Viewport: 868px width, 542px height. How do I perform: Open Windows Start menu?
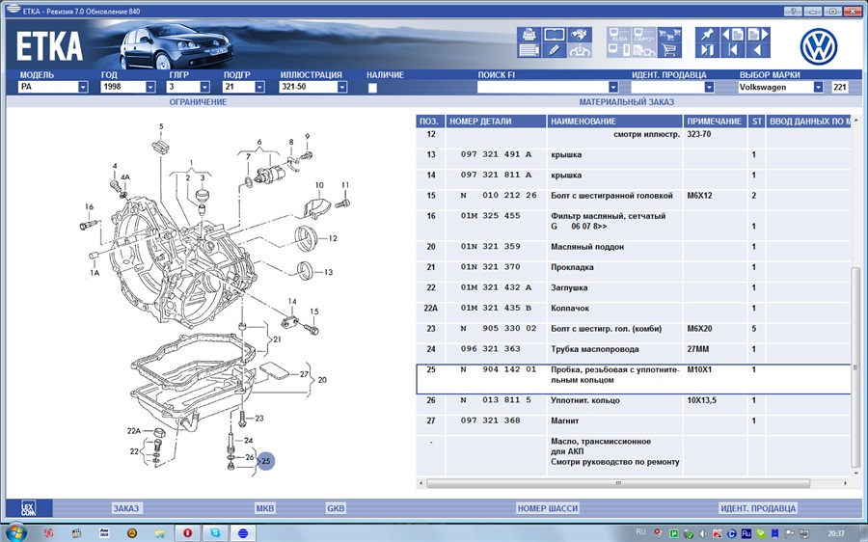(14, 532)
